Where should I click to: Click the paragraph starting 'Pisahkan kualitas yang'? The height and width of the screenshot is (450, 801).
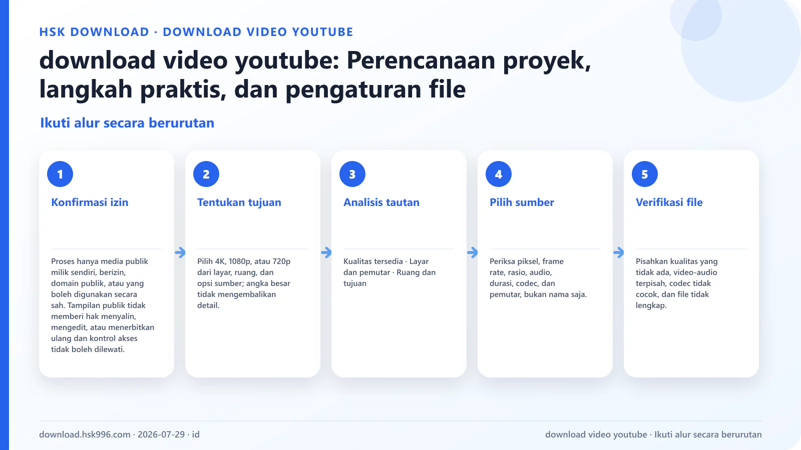676,283
